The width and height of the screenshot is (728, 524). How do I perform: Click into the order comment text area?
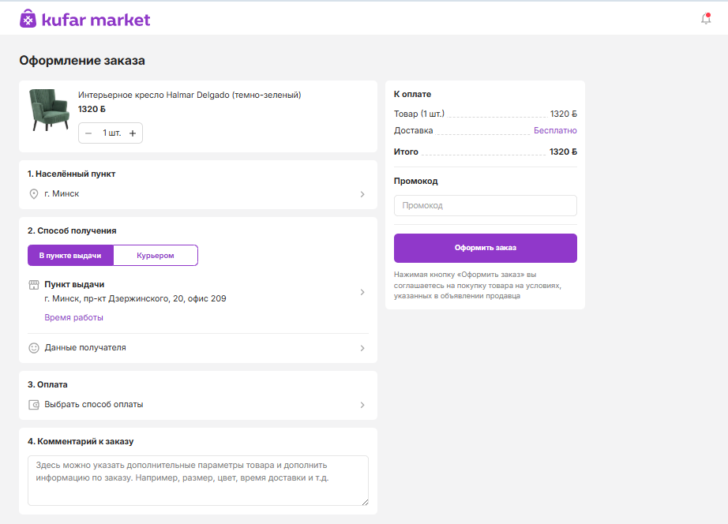(198, 481)
